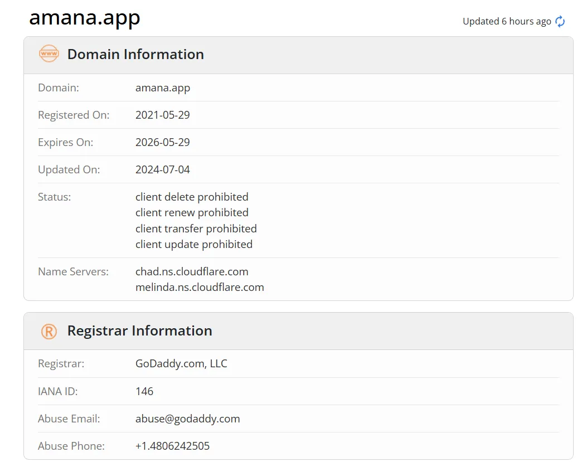Select name server melinda.ns.cloudflare.com
The height and width of the screenshot is (462, 577).
pyautogui.click(x=200, y=287)
